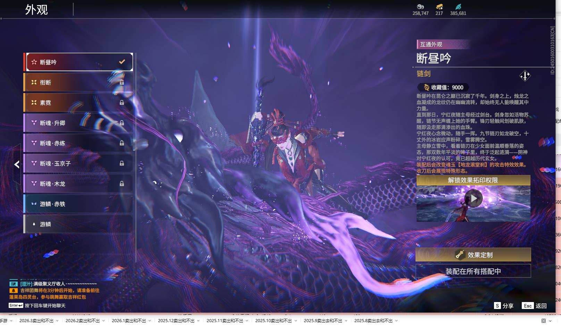Screen dimensions: 561x326
Task: Click the 385,681 feather currency balance
Action: [458, 13]
